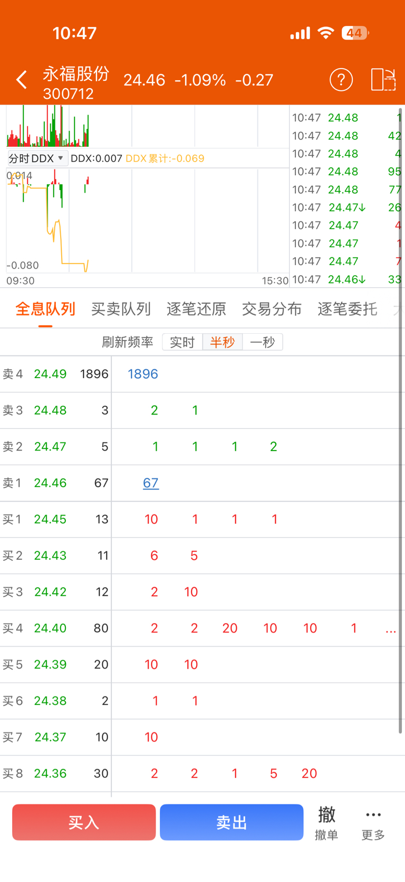
Task: Select 实时 refresh frequency
Action: (x=182, y=342)
